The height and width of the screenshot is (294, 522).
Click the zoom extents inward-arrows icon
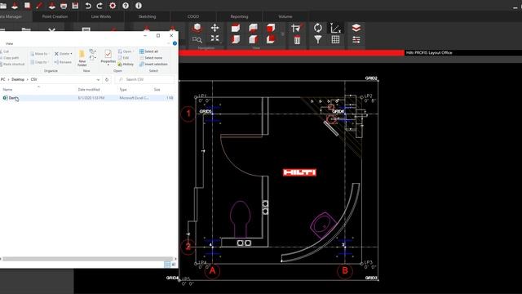click(215, 38)
